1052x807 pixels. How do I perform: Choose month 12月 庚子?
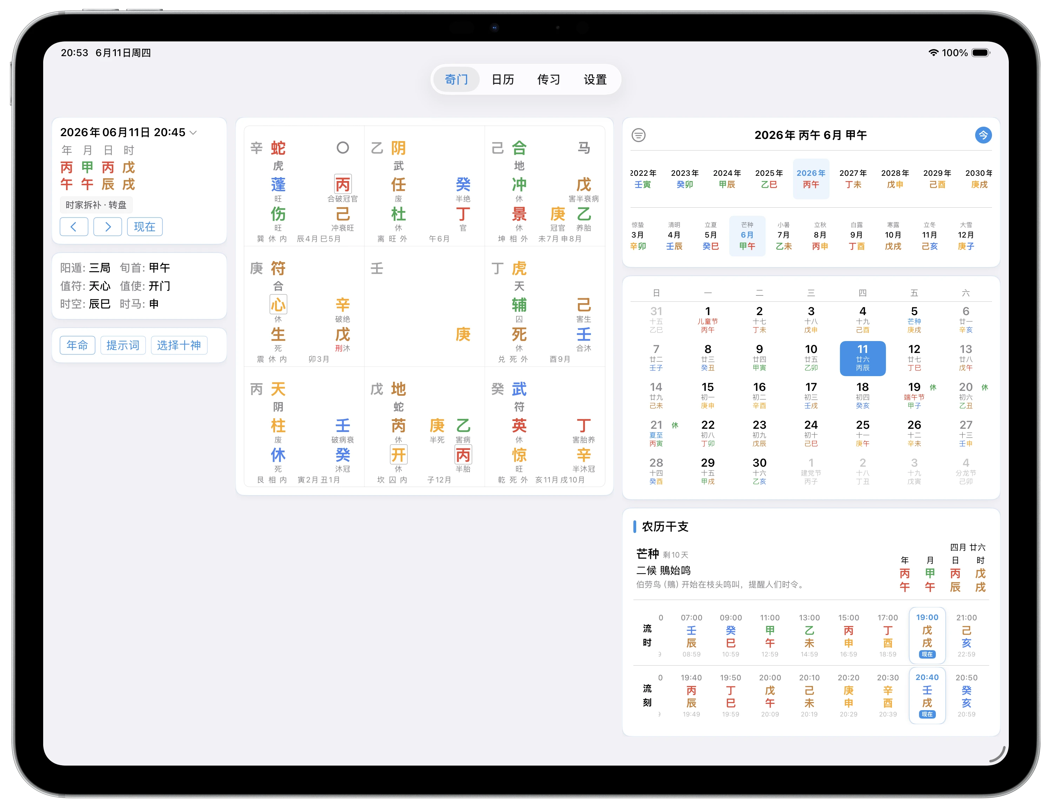(966, 236)
